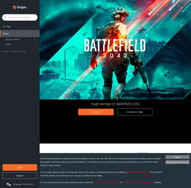Click the Register button

coord(20,176)
